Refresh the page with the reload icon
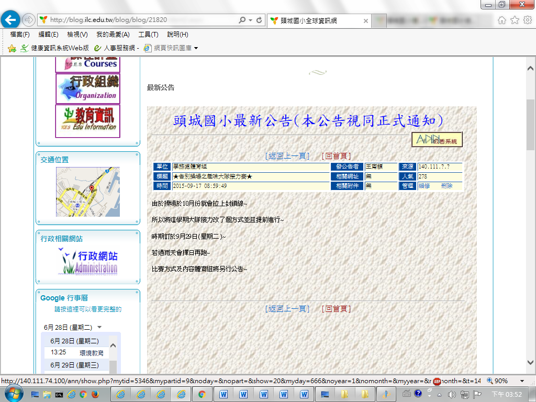The height and width of the screenshot is (402, 536). [259, 20]
